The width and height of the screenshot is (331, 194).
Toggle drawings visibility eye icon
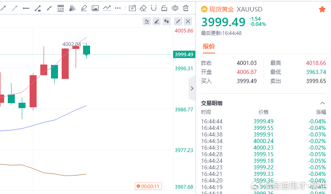coord(175,8)
